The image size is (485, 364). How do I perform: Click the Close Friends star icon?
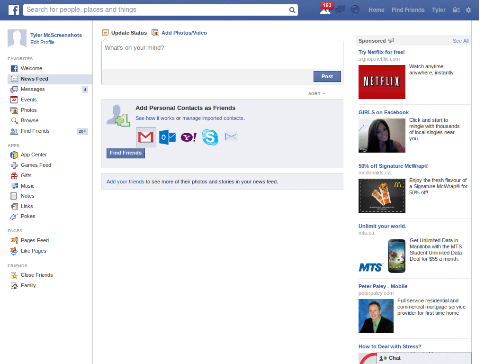click(x=14, y=275)
